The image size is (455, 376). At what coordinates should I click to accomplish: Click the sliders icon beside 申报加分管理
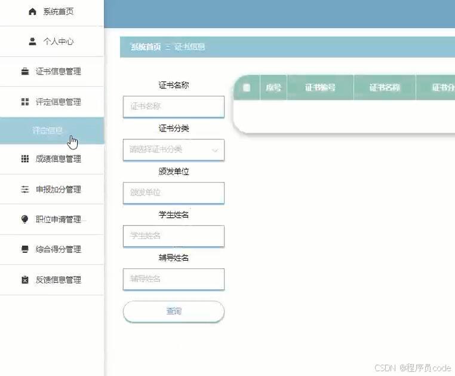[x=25, y=189]
